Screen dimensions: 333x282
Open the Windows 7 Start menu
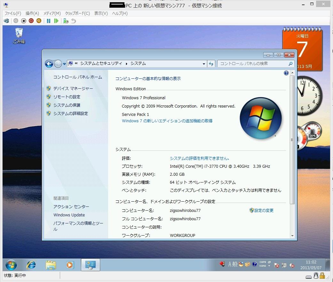coord(11,265)
